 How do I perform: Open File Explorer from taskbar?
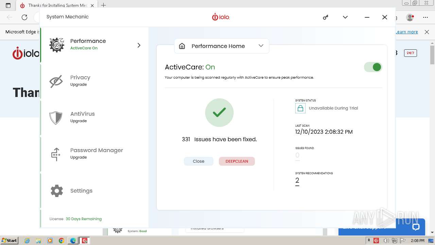pos(38,241)
